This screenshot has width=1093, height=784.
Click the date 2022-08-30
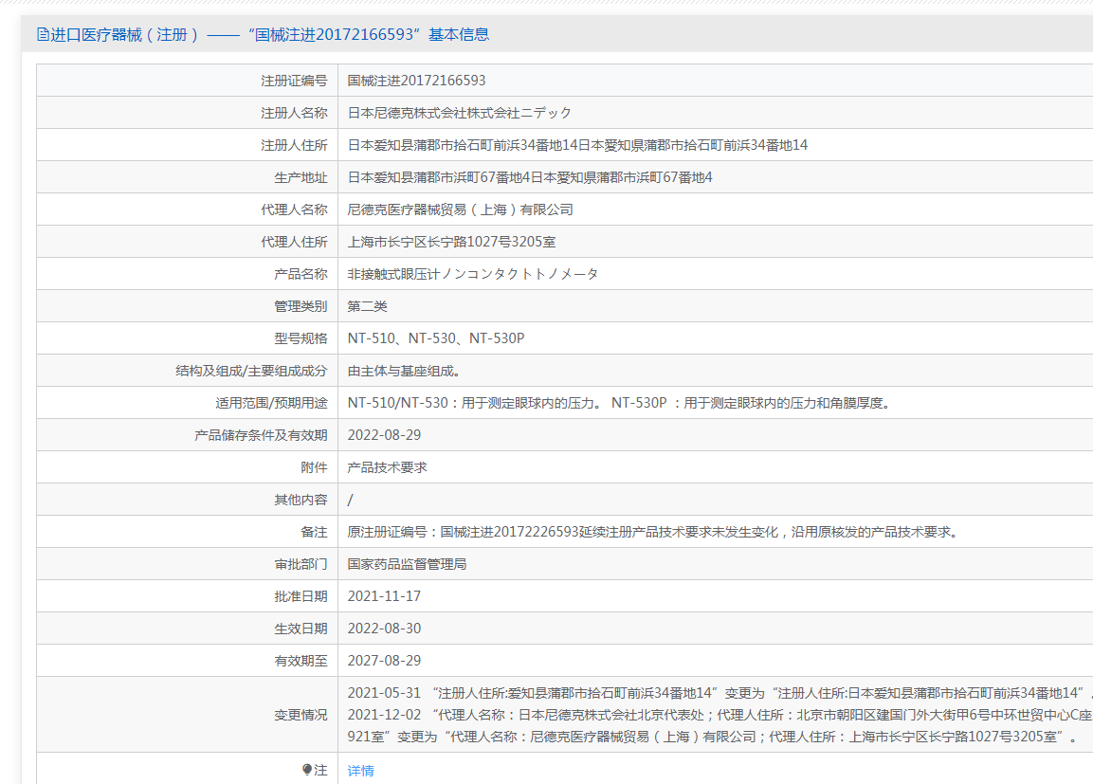[384, 629]
